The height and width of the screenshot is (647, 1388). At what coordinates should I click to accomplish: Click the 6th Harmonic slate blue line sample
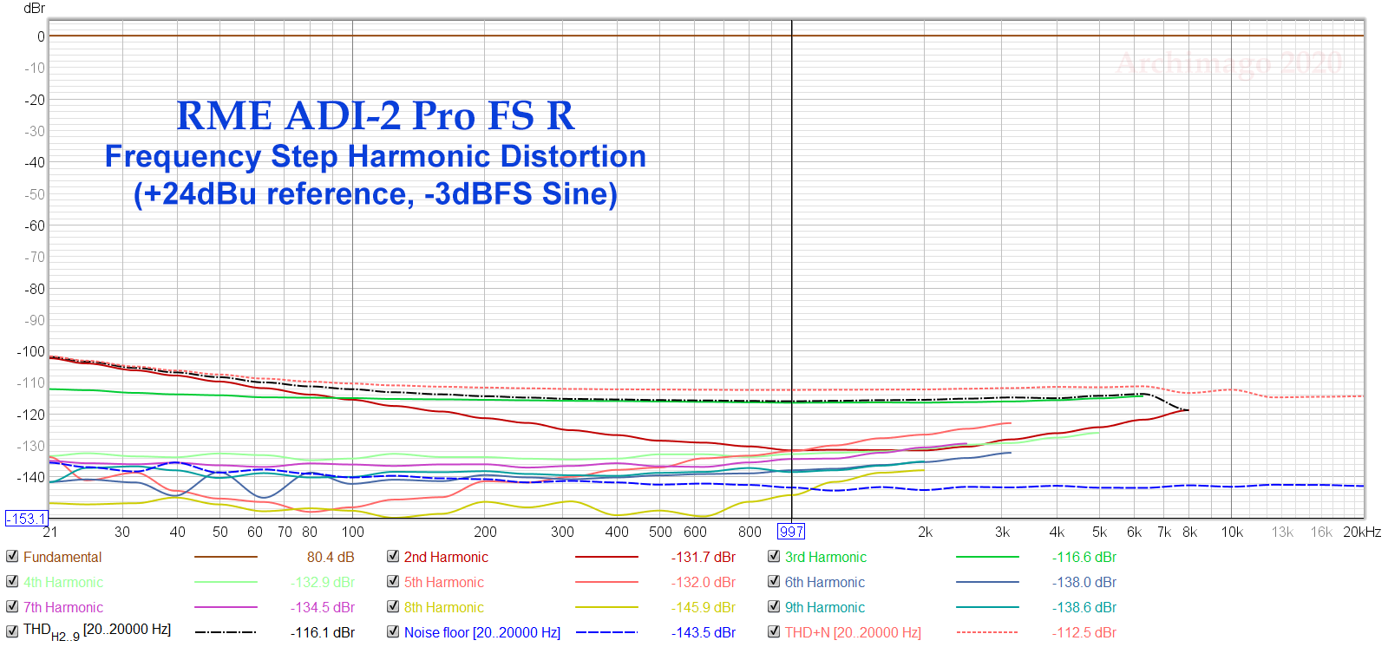click(987, 582)
